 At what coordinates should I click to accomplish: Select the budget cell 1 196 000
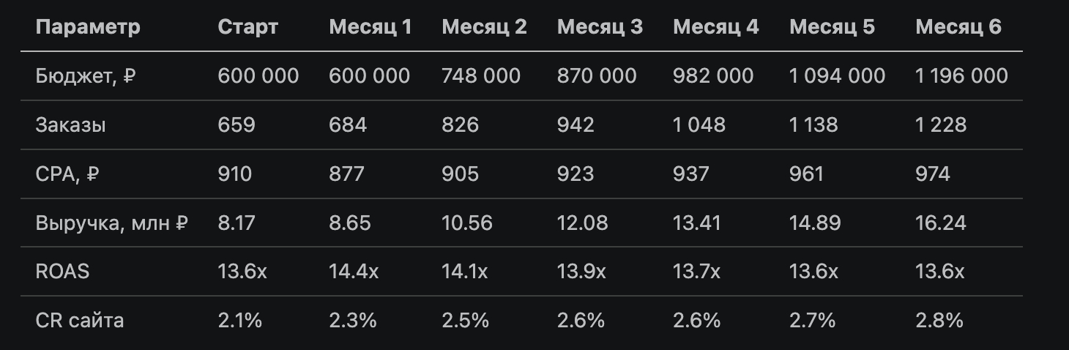pyautogui.click(x=961, y=75)
